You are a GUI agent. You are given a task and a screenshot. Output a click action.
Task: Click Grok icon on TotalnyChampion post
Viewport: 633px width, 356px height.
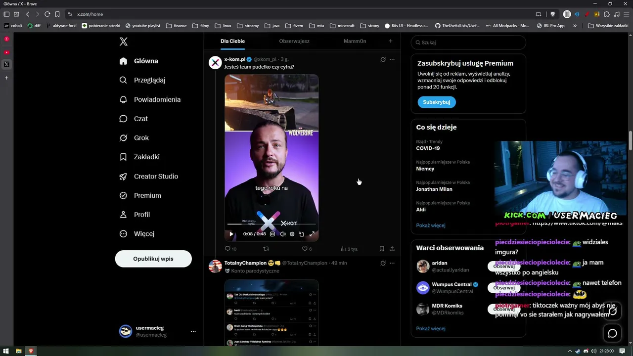pos(383,263)
